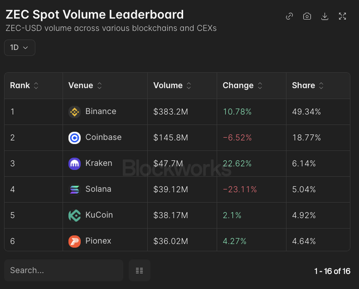Click Solana volume $39.12M
Image resolution: width=359 pixels, height=289 pixels.
pos(171,189)
